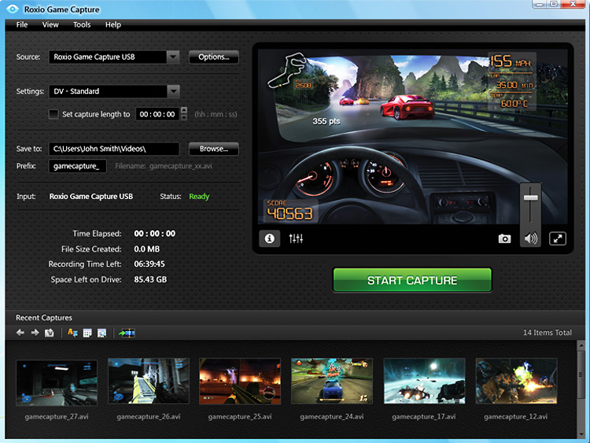Adjust the volume slider handle

tap(530, 198)
